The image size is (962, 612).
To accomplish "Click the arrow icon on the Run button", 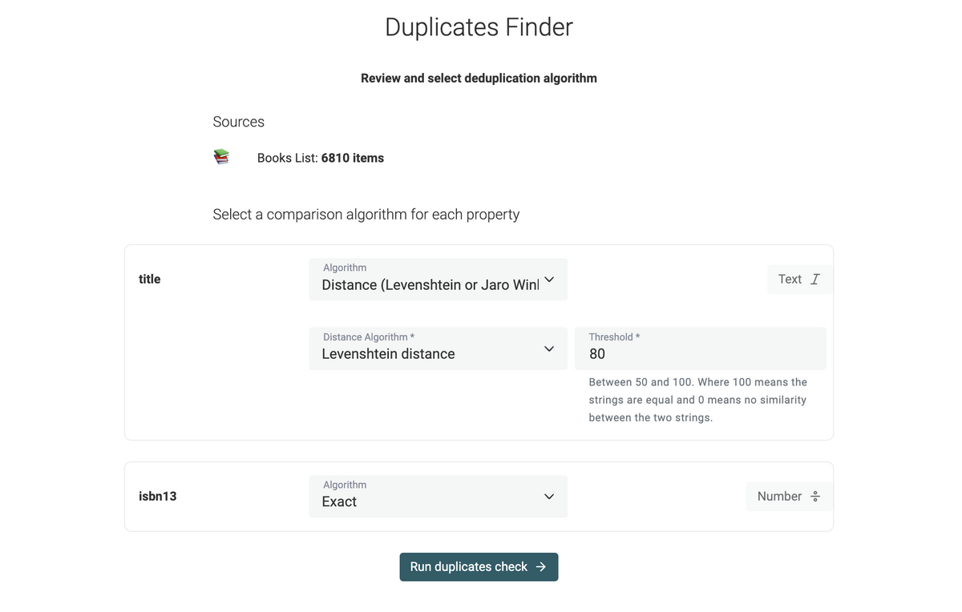I will click(x=541, y=567).
